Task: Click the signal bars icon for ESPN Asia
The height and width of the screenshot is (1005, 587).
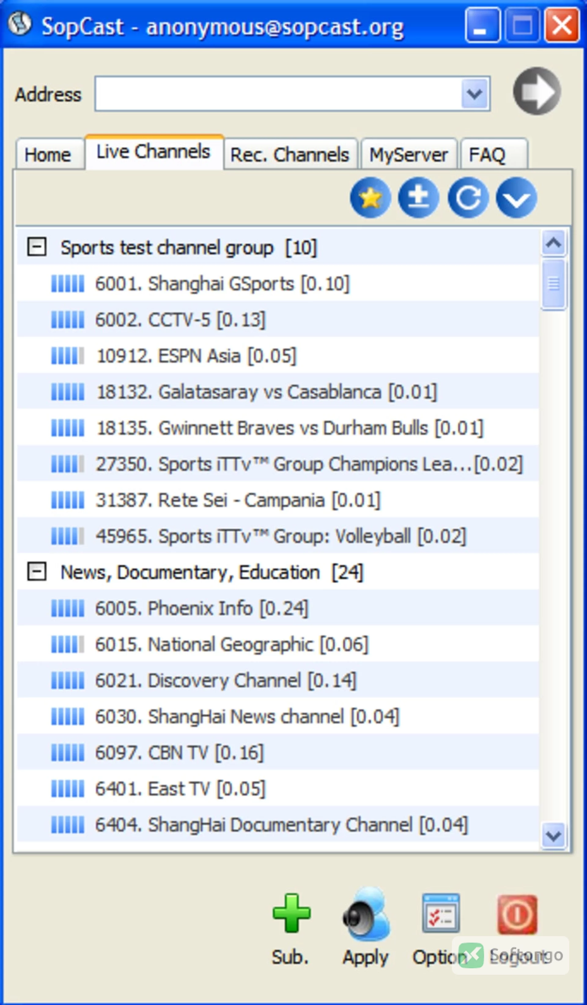Action: click(x=68, y=356)
